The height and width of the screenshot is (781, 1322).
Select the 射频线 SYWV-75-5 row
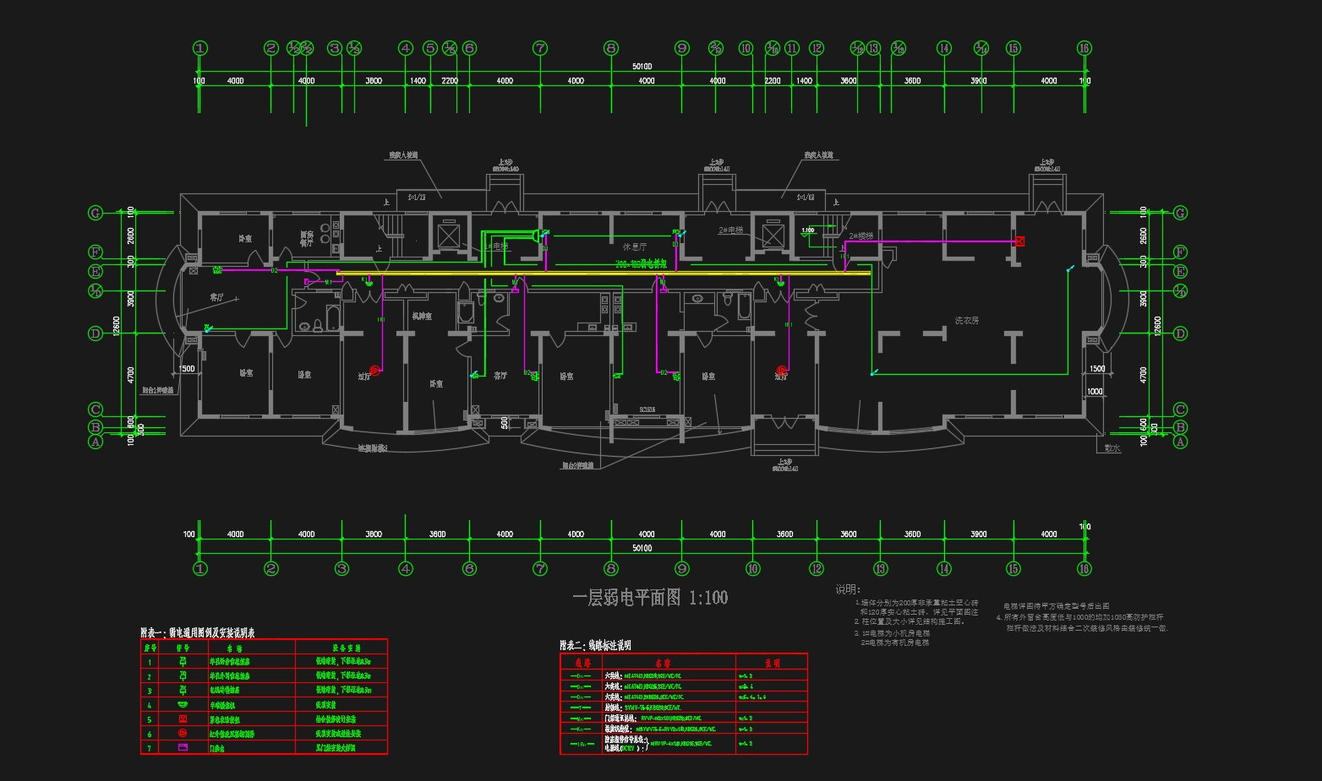coord(684,708)
